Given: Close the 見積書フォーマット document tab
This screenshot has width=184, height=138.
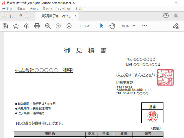Looking at the screenshot, I should [x=75, y=16].
